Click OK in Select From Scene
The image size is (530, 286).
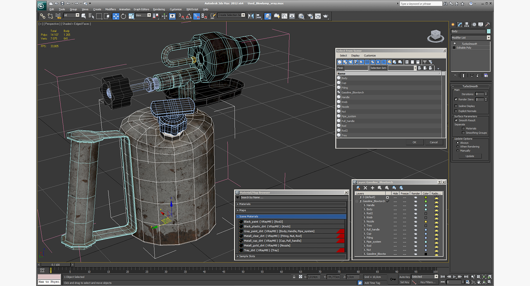click(x=414, y=142)
